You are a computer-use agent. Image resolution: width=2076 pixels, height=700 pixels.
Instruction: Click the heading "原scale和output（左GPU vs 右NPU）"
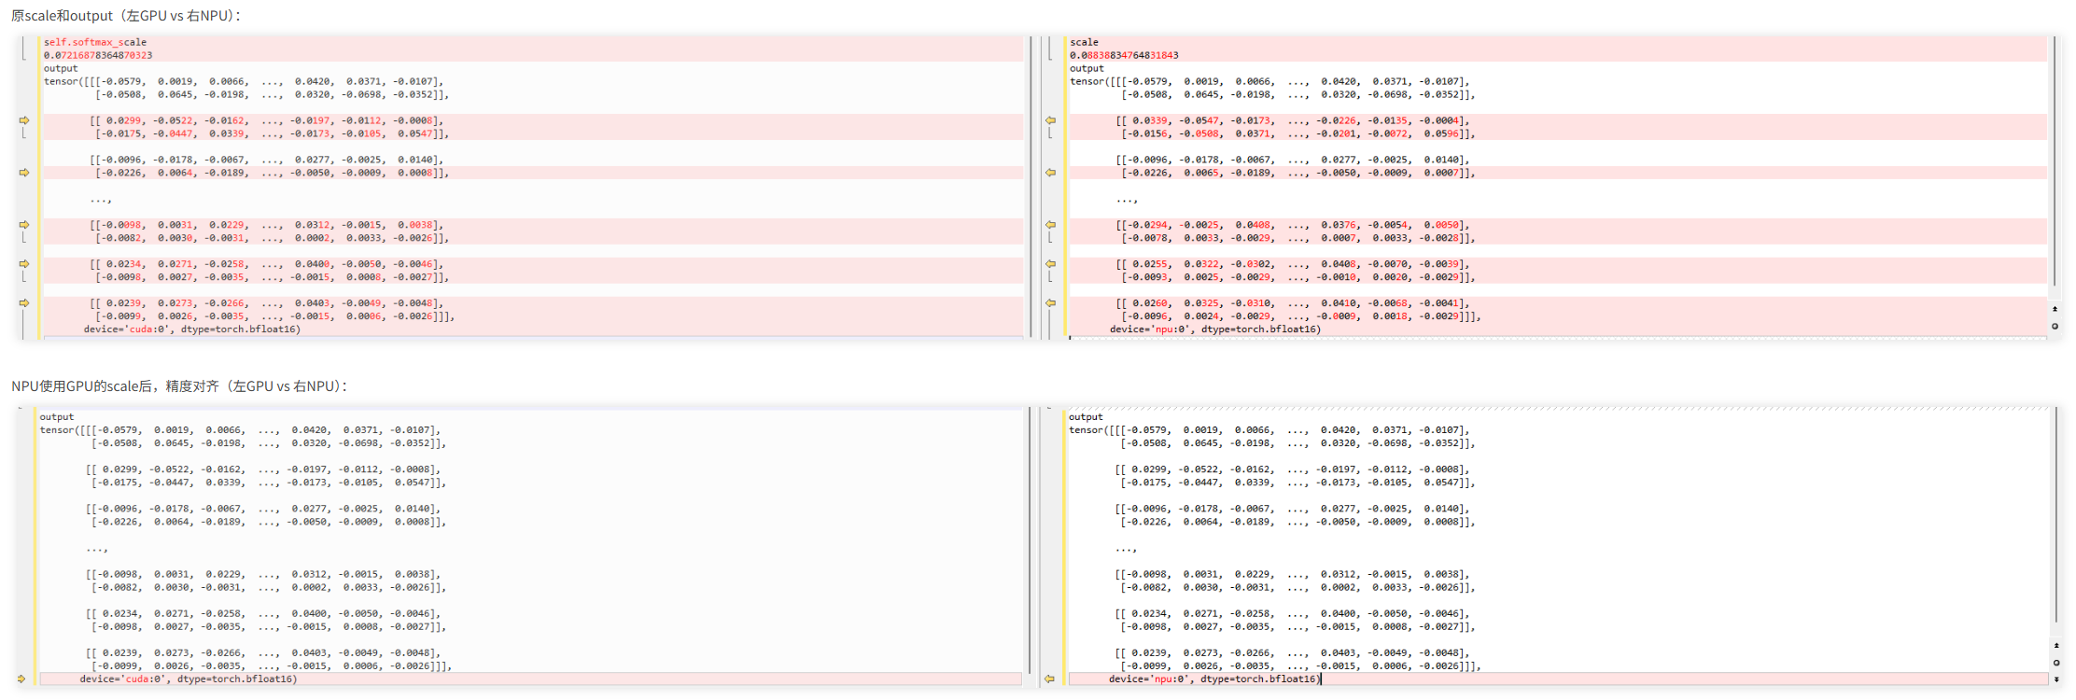pos(126,16)
